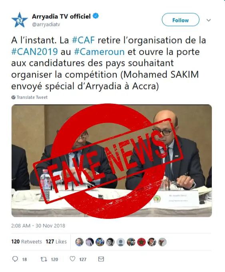Follow the Arryadia TV account
Viewport: 225px width, 272px height.
click(x=180, y=20)
